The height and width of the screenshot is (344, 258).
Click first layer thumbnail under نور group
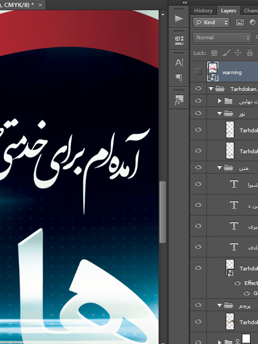(x=230, y=130)
